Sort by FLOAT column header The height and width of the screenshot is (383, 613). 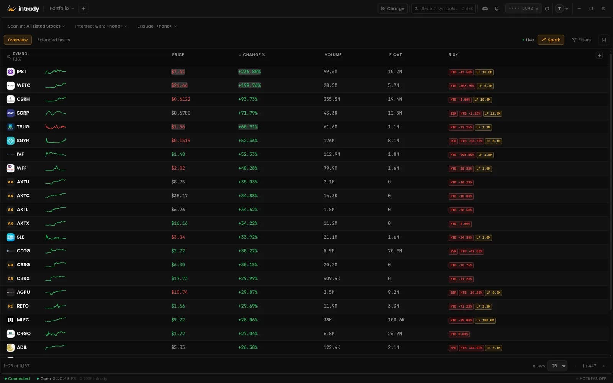click(x=395, y=55)
